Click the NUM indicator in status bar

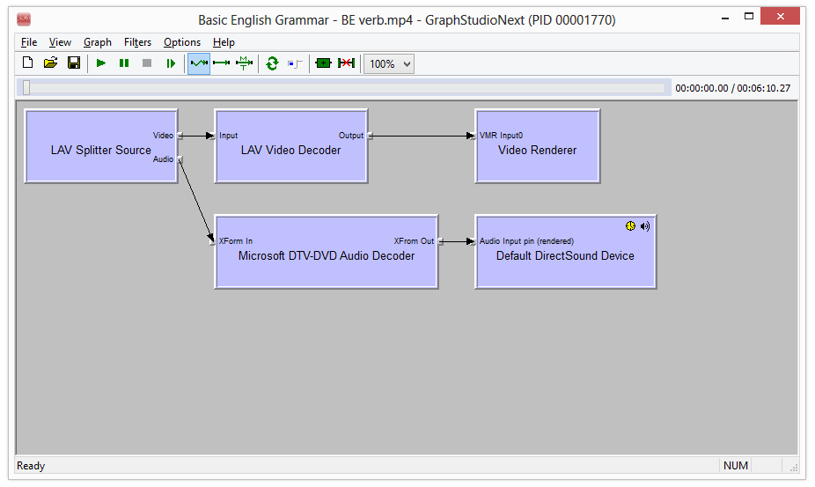[736, 466]
